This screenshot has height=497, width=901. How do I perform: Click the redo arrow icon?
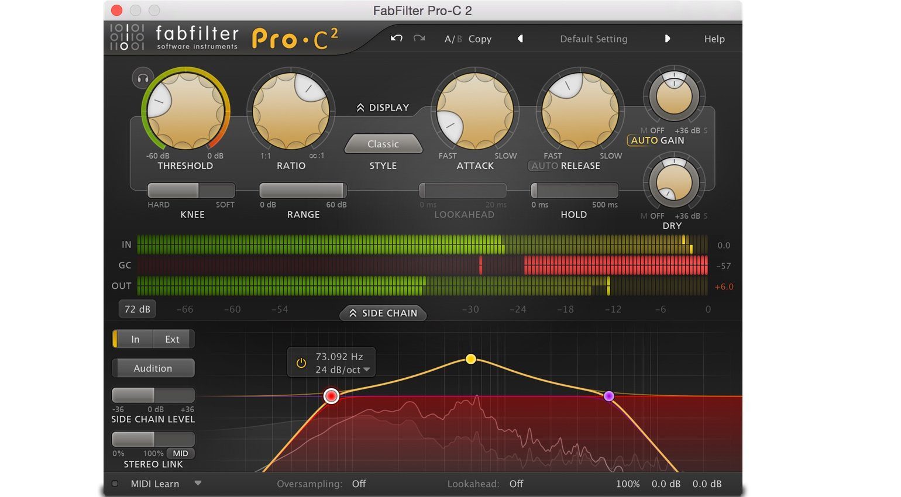coord(419,38)
